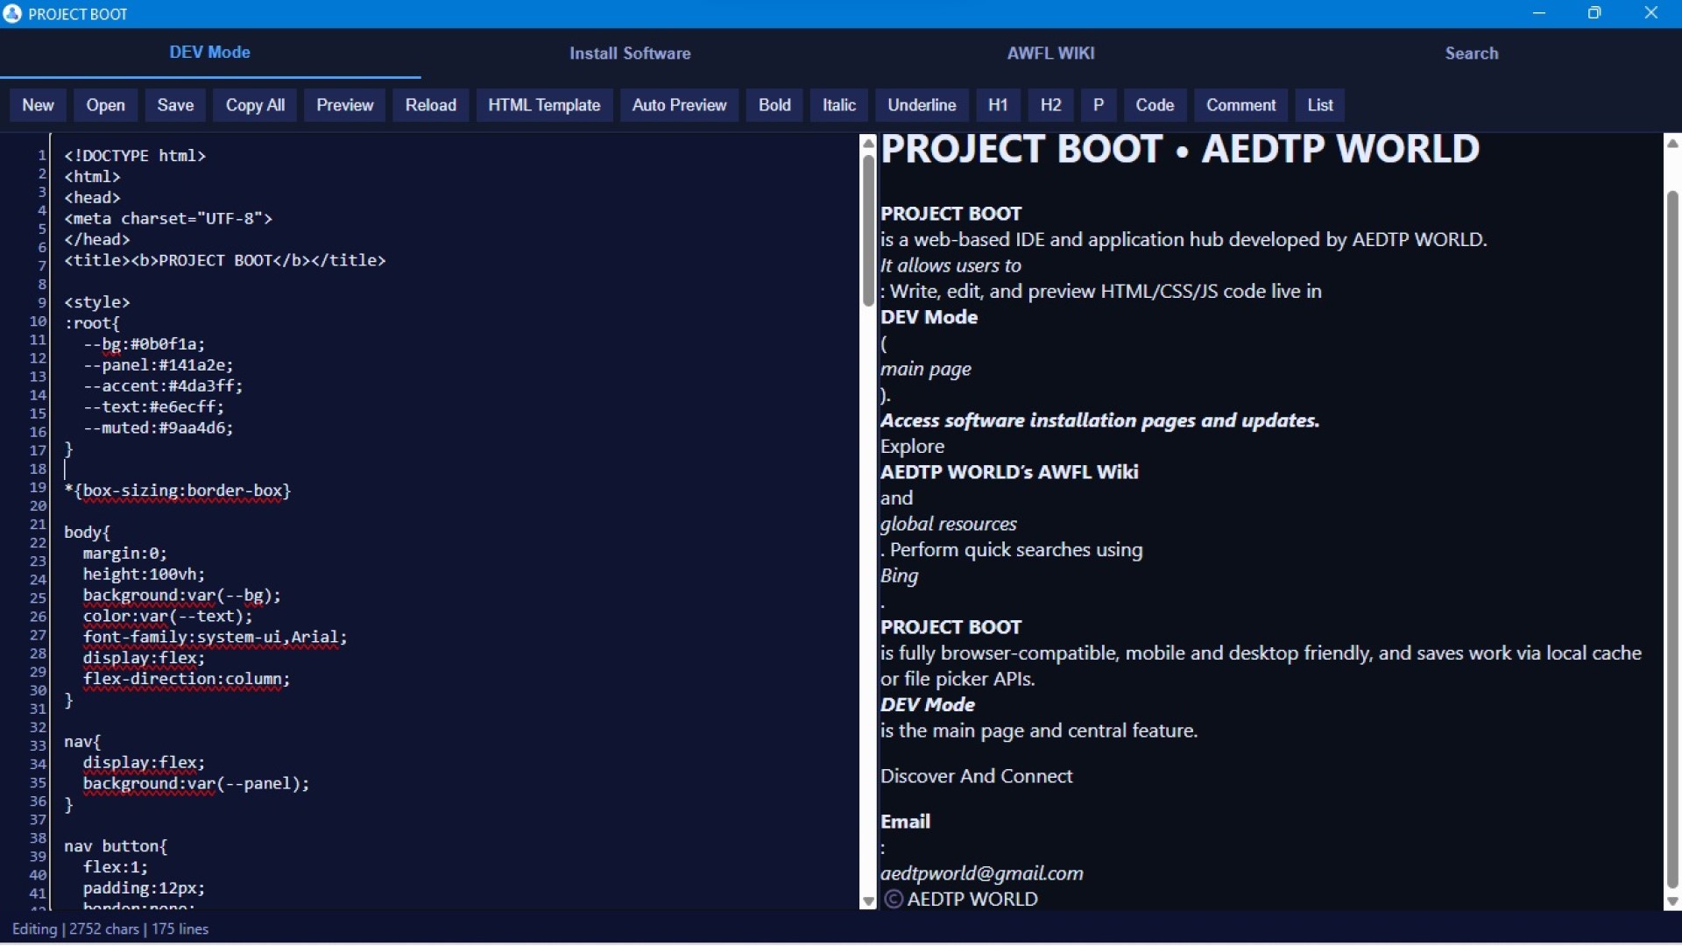Click the email aedtpworld@gmail.com in preview
This screenshot has width=1682, height=946.
point(982,874)
